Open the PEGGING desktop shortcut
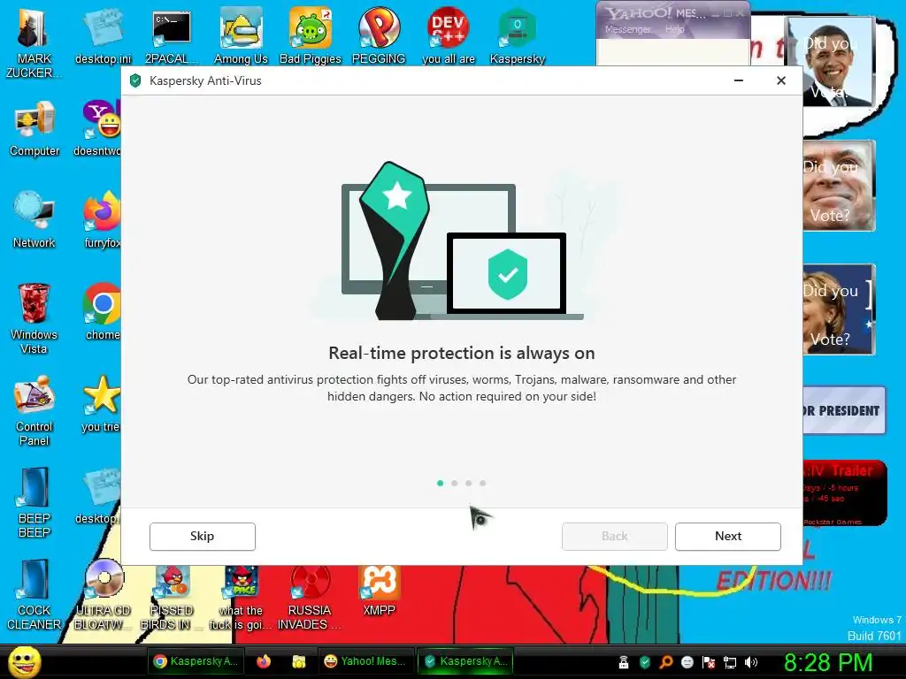This screenshot has height=679, width=906. tap(379, 36)
